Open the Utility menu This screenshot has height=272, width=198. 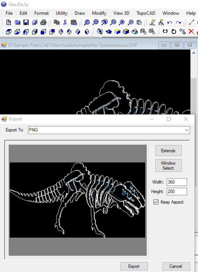(62, 13)
